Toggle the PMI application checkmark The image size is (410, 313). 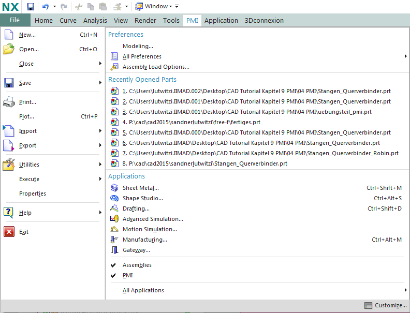click(x=113, y=275)
